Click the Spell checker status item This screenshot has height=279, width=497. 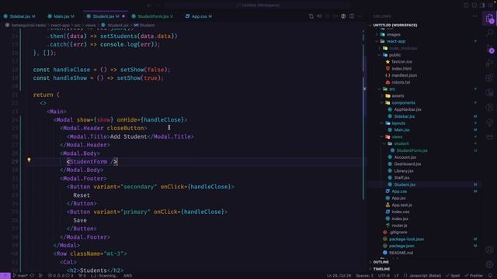pos(453,276)
